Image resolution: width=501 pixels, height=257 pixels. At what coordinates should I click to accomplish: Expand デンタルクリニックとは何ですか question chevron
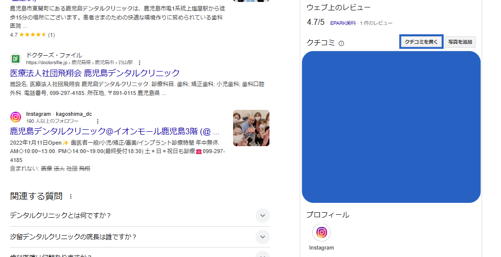262,216
